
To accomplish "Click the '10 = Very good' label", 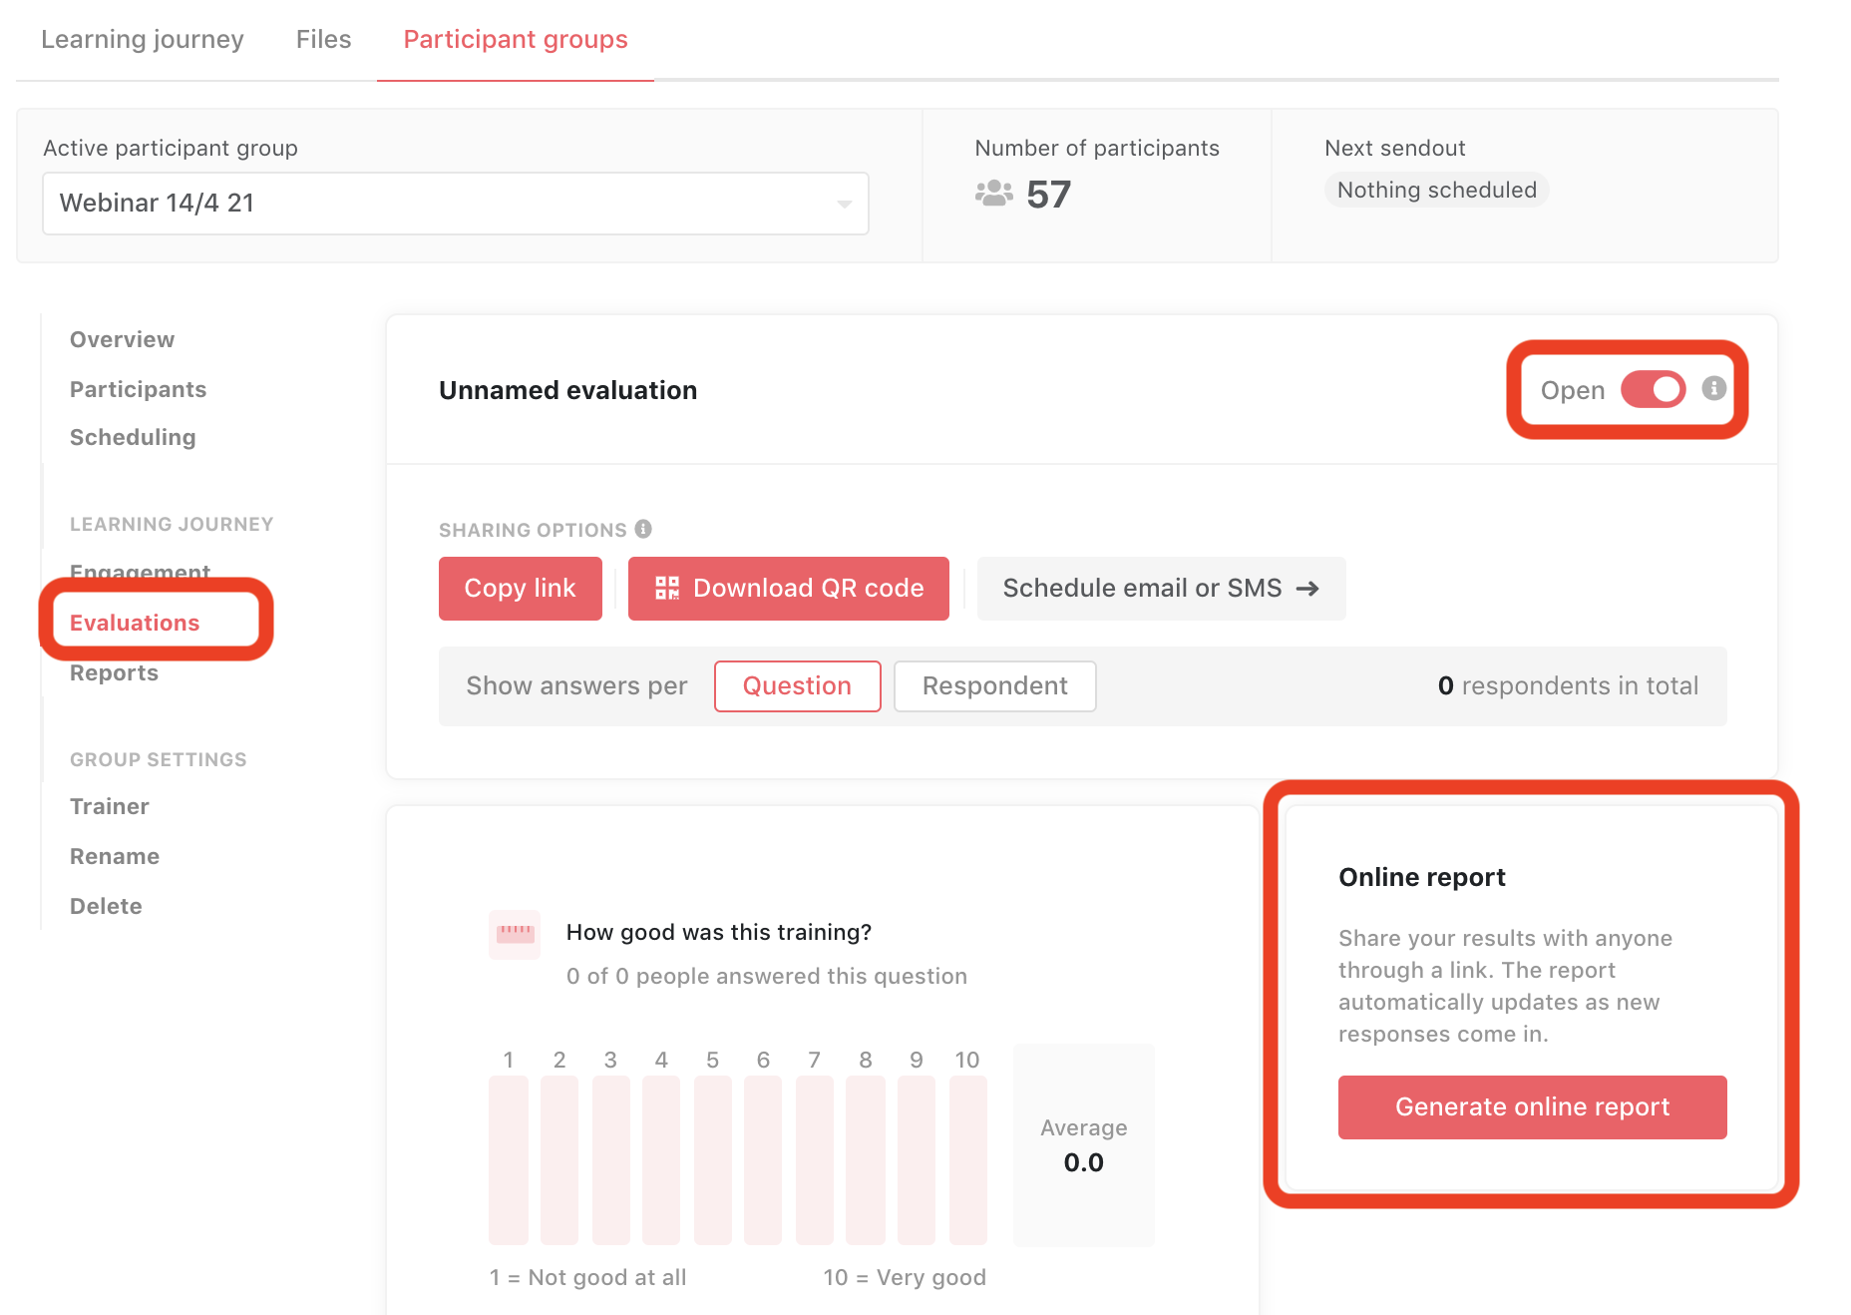I will click(x=905, y=1278).
